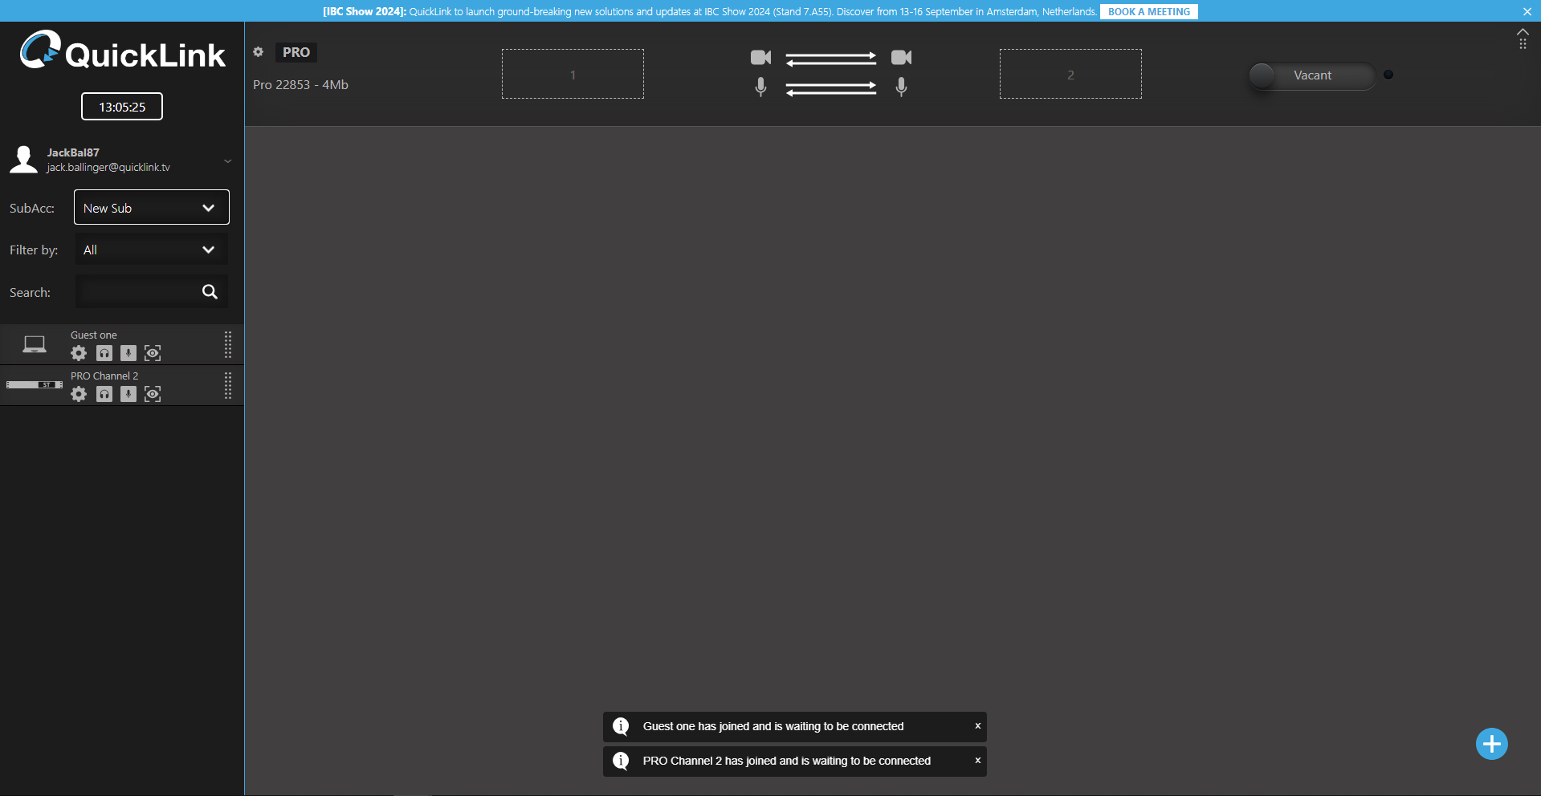The image size is (1541, 796).
Task: Click preview eye icon for PRO Channel 2
Action: click(153, 394)
